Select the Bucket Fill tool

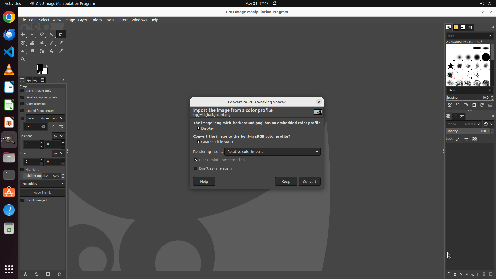42,43
